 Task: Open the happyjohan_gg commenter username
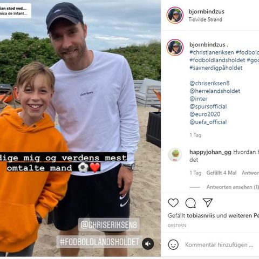(x=210, y=152)
